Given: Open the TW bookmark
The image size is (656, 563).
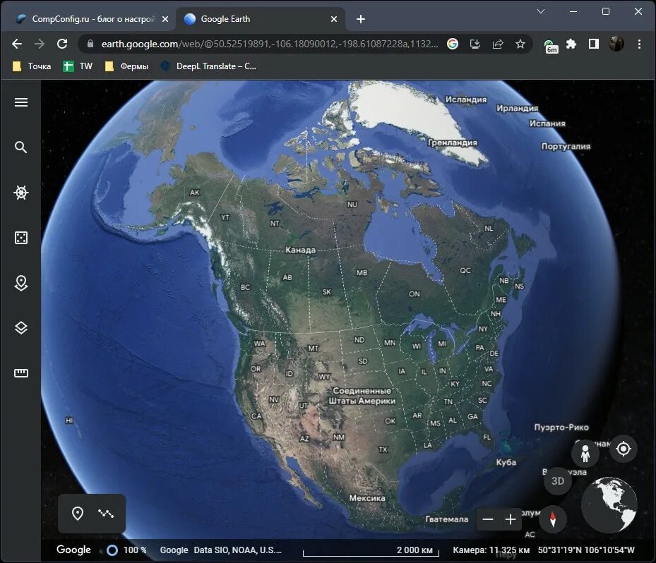Looking at the screenshot, I should tap(78, 66).
